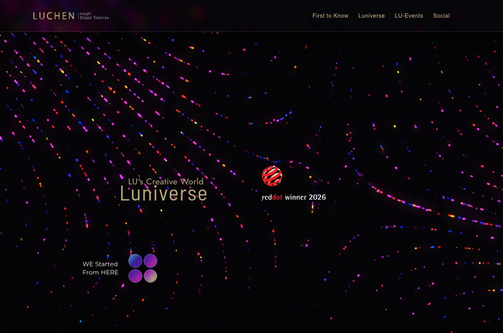Go to the LU-Events page

click(x=408, y=16)
